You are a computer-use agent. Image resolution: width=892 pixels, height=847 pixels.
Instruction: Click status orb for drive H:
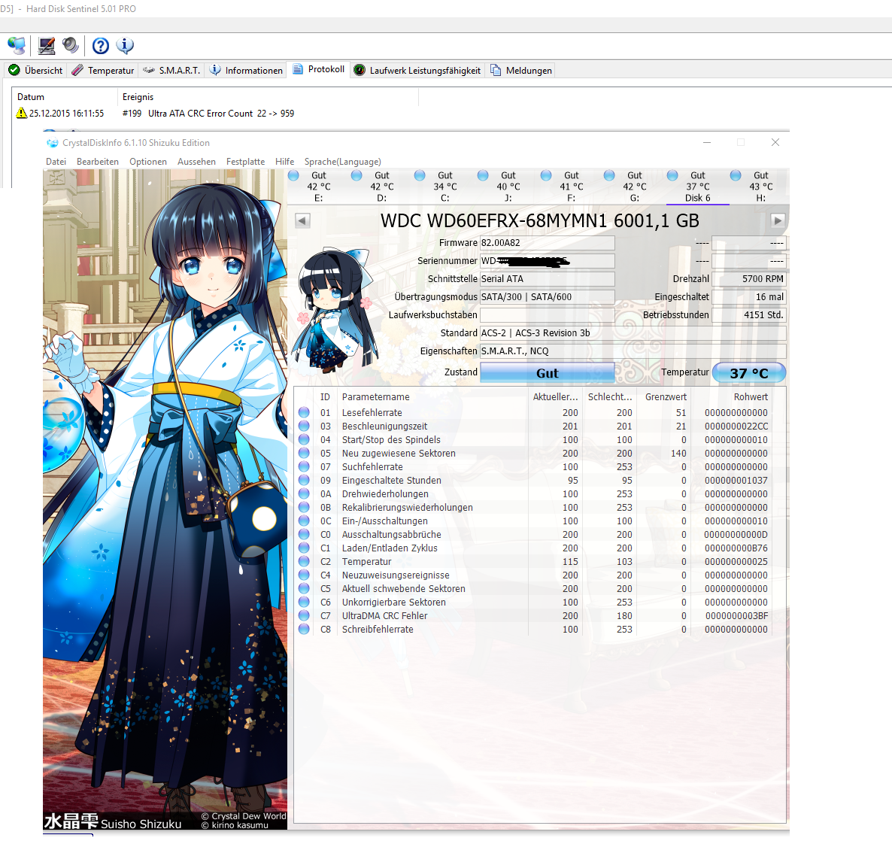tap(736, 175)
